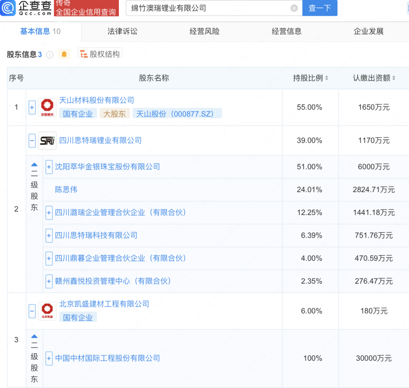Viewport: 409px width, 388px height.
Task: Switch to the 法律诉讼 tab
Action: tap(122, 31)
